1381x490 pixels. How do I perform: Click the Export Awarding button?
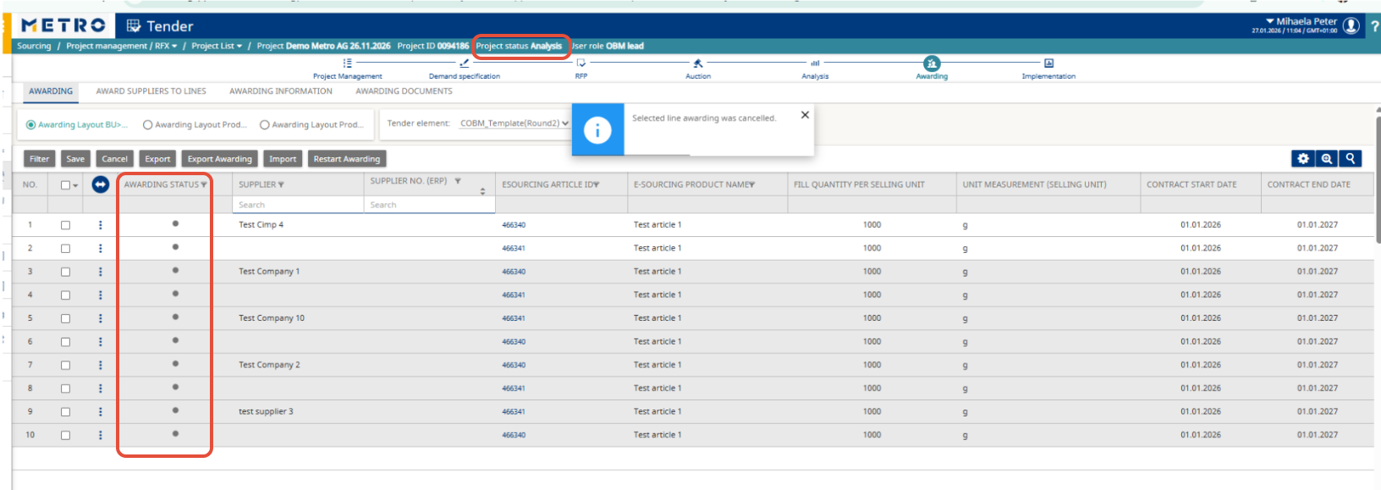(x=219, y=159)
